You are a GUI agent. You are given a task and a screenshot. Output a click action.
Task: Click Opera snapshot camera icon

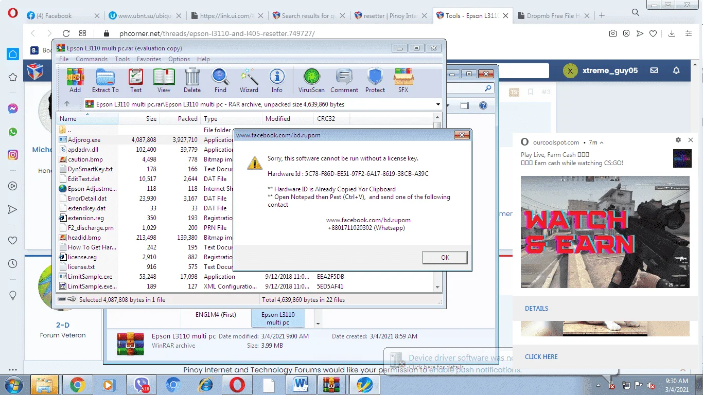tap(613, 33)
